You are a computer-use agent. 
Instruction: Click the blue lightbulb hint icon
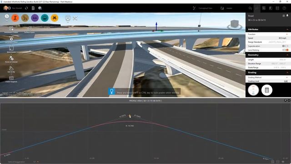111,91
